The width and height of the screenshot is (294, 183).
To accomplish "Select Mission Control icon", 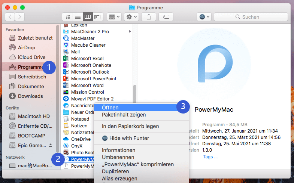I will (66, 92).
